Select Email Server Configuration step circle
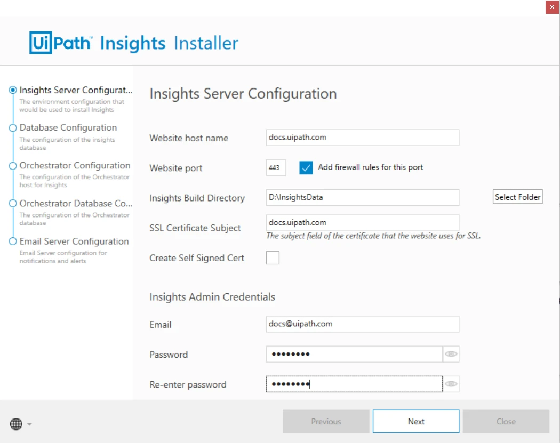The width and height of the screenshot is (560, 443). (x=13, y=241)
